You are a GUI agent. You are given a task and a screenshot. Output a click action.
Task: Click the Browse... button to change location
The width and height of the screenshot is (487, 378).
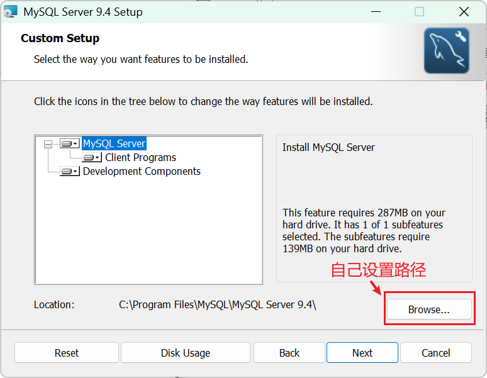click(429, 309)
